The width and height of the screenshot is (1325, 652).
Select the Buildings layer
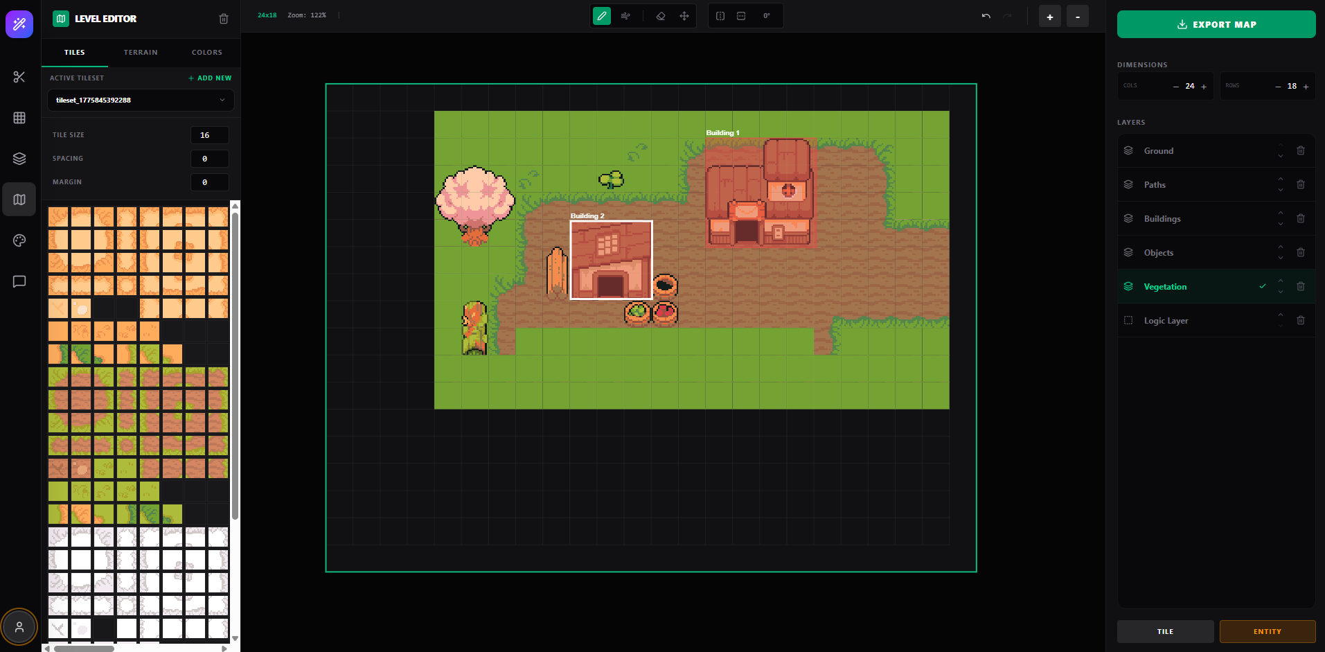click(x=1216, y=218)
